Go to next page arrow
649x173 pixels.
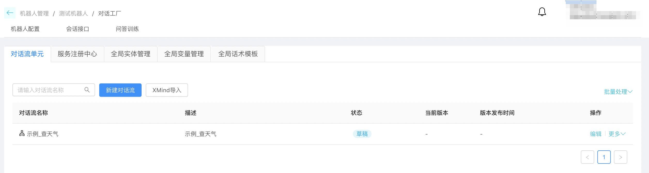[620, 157]
